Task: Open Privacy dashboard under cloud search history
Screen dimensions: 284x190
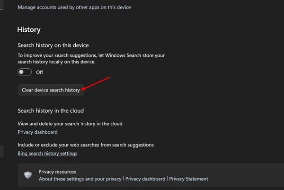Action: (x=37, y=132)
